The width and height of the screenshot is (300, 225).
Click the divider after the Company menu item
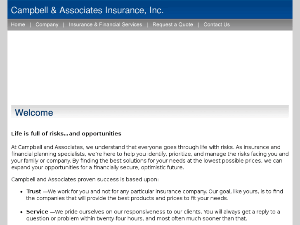(x=64, y=25)
